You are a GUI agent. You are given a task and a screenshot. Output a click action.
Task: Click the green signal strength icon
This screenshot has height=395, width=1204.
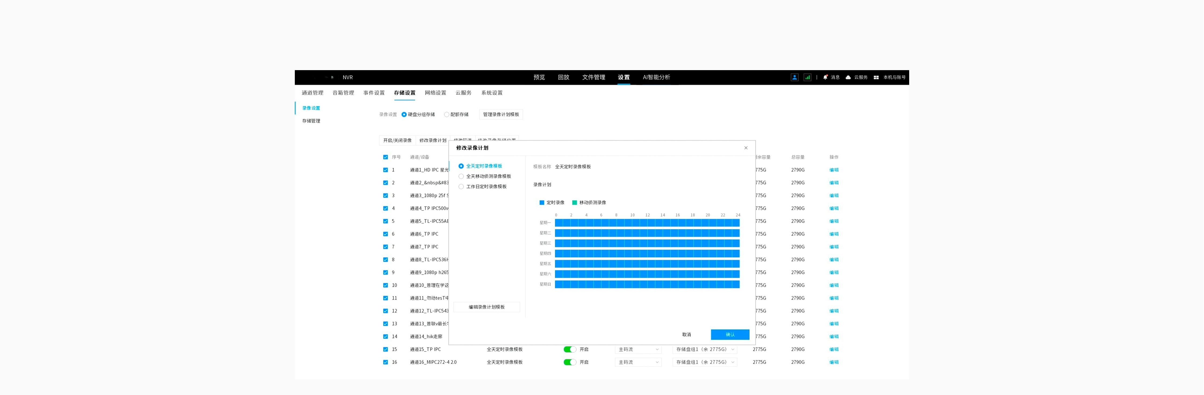click(807, 78)
